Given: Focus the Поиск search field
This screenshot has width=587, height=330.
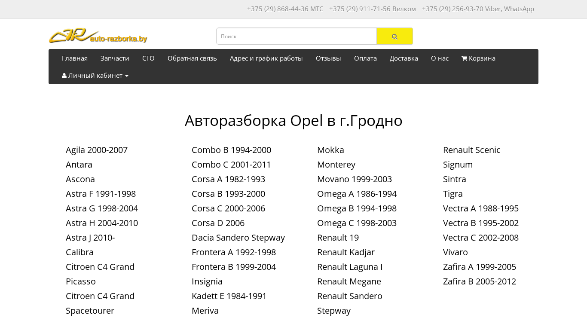Looking at the screenshot, I should tap(297, 36).
